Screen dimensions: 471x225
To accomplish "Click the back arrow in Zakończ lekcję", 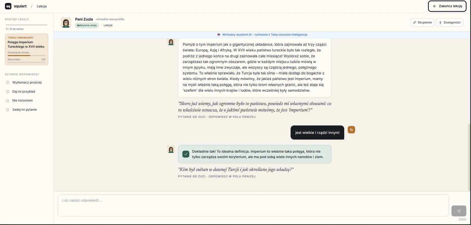I will (434, 6).
